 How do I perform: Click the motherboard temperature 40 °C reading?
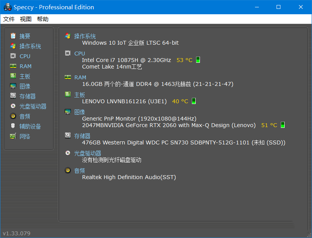(x=180, y=101)
